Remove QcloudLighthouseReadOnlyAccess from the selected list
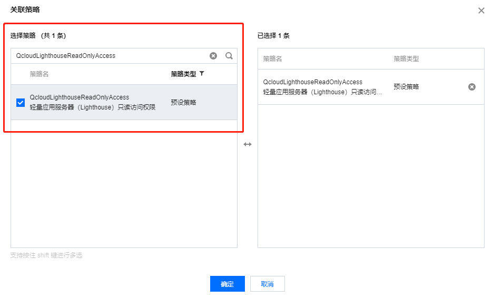The width and height of the screenshot is (493, 298). click(472, 87)
